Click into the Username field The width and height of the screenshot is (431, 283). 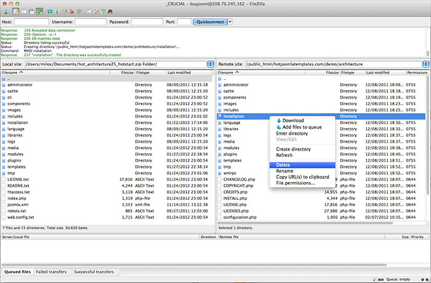pos(91,22)
